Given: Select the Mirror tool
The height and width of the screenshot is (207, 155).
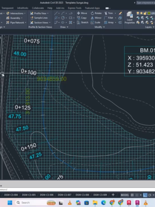Looking at the screenshot, I should tap(96, 18).
